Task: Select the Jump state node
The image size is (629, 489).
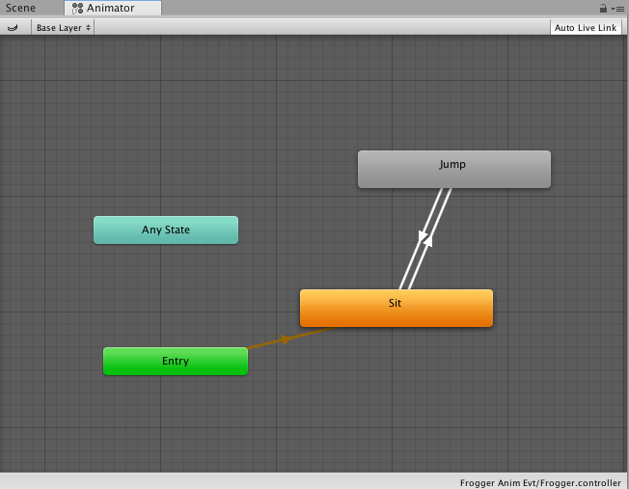Action: click(454, 169)
